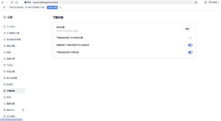The width and height of the screenshot is (221, 121).
Task: Click the 设置 gear header
Action: tap(8, 17)
